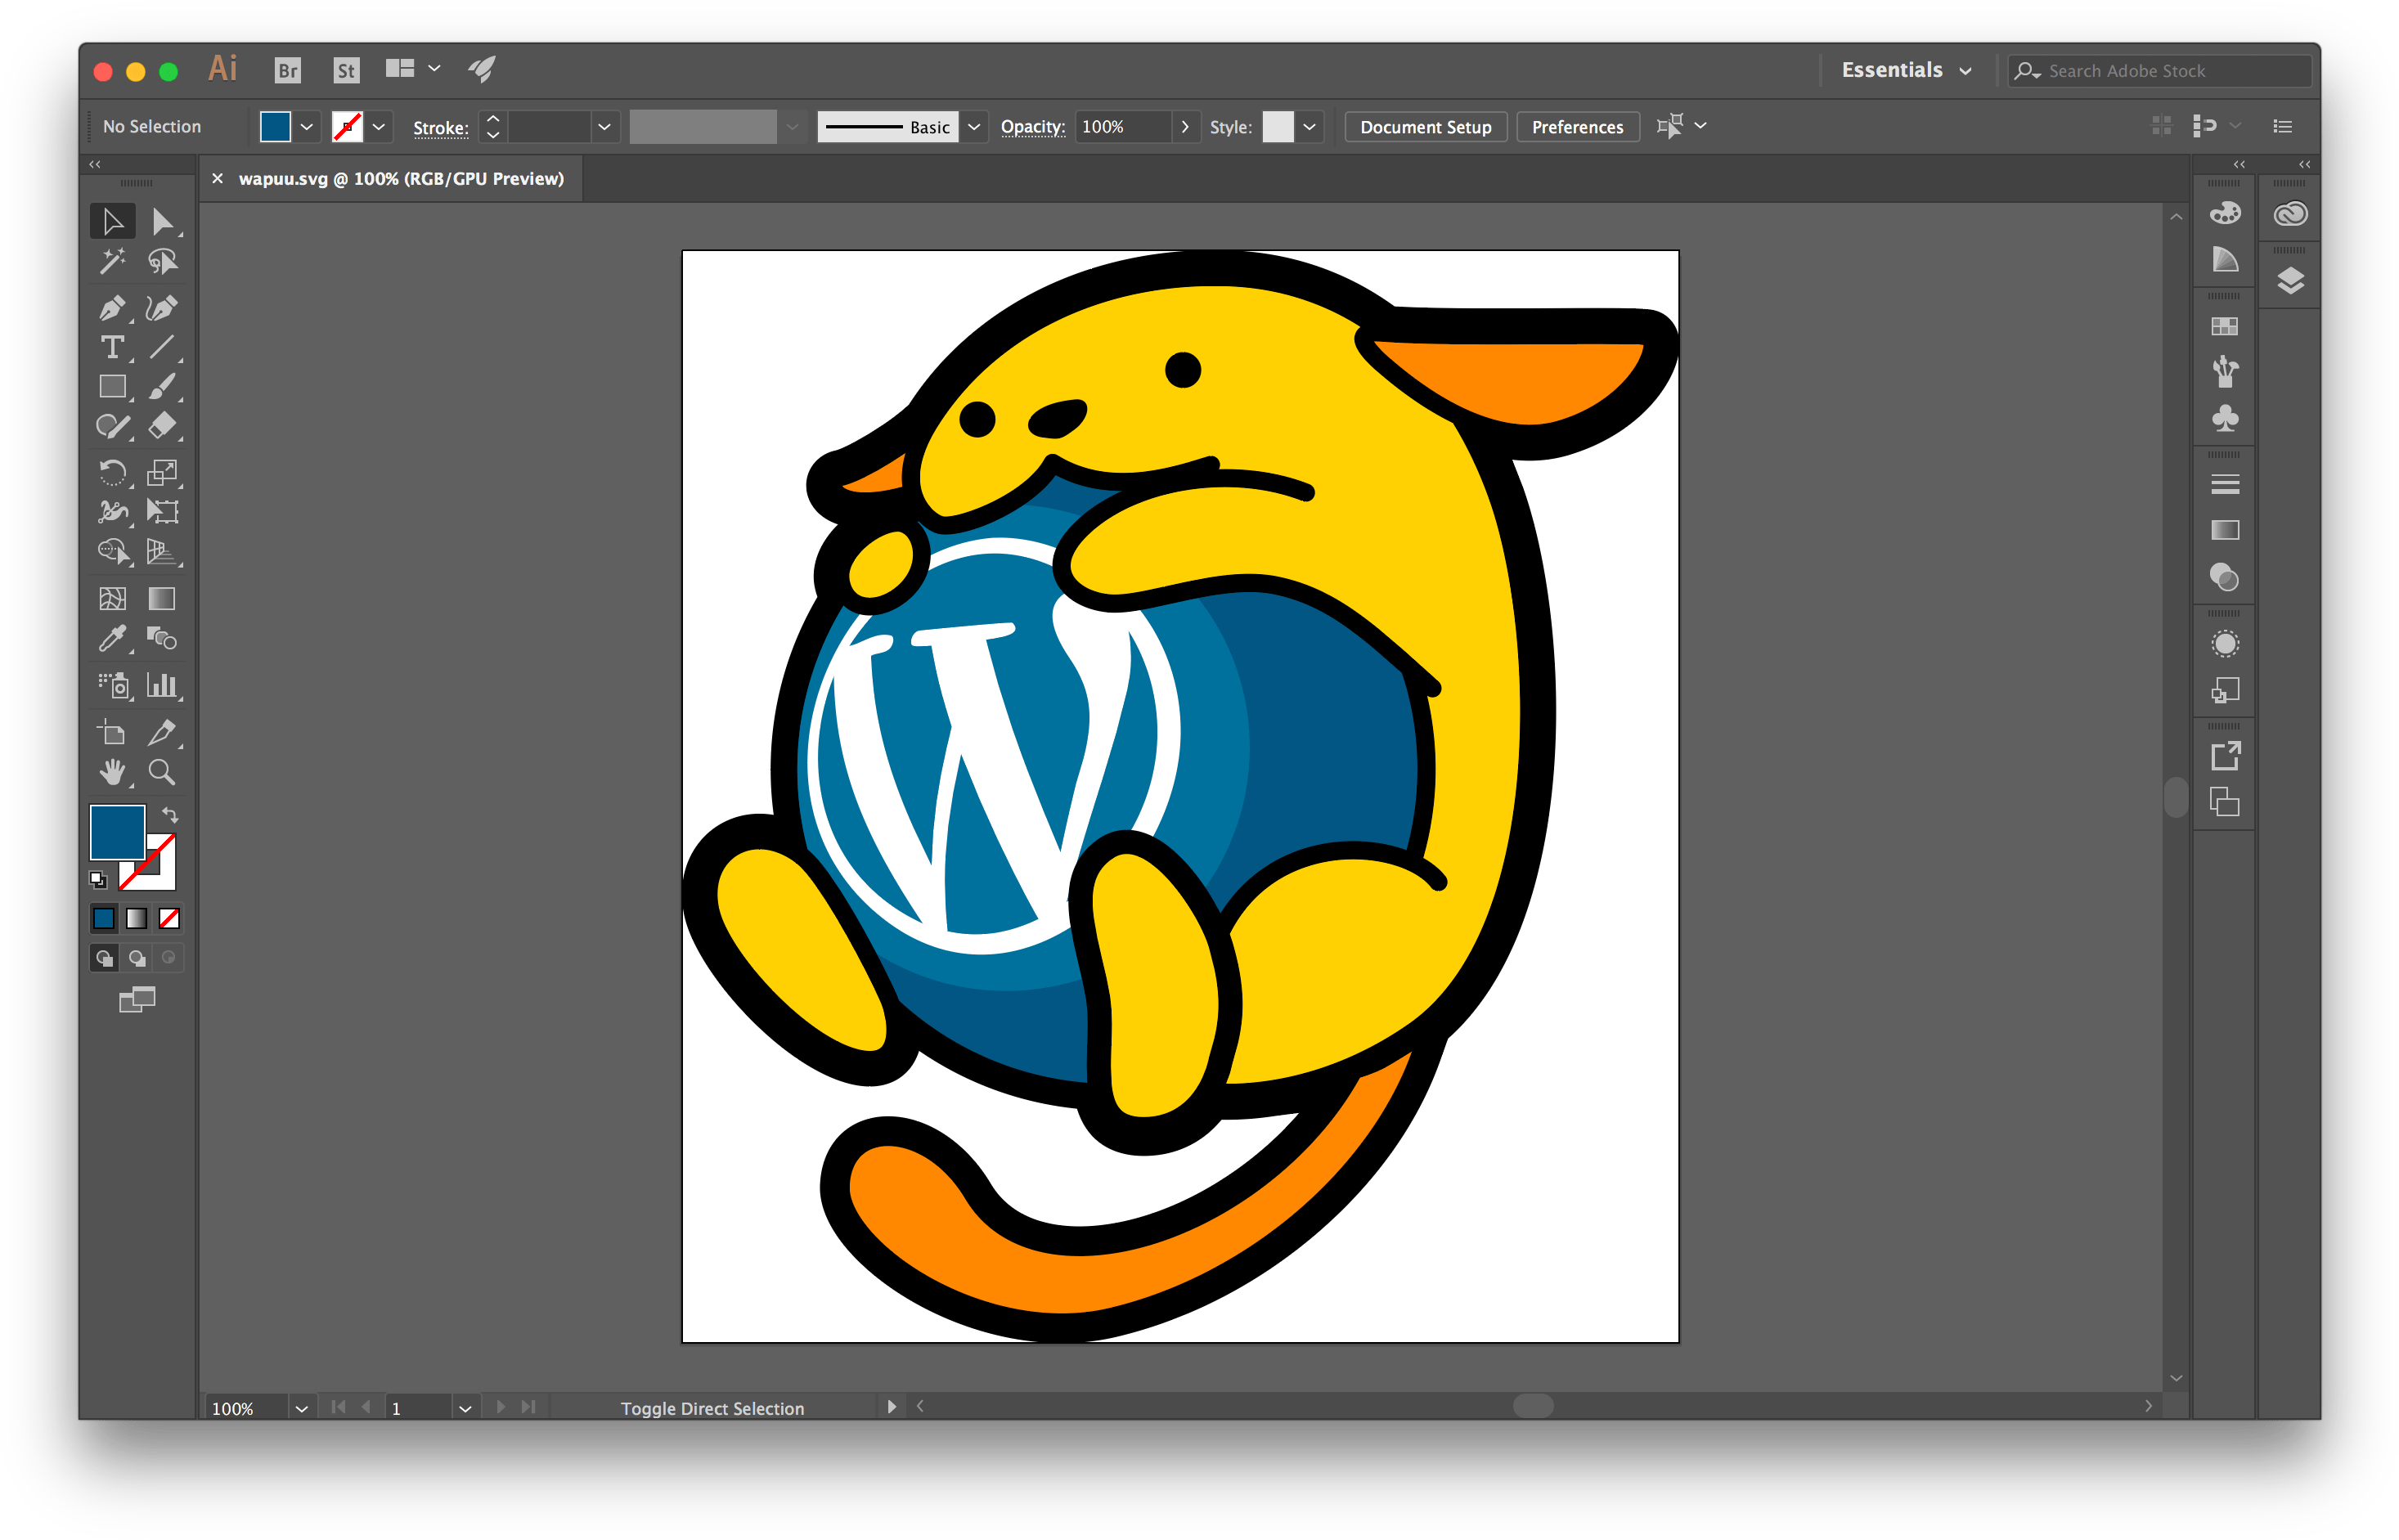Open Adobe Bridge from the application bar

tap(288, 69)
